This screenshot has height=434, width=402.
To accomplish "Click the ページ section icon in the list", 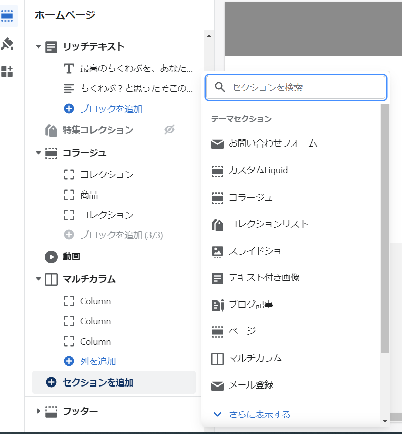I will pyautogui.click(x=217, y=332).
